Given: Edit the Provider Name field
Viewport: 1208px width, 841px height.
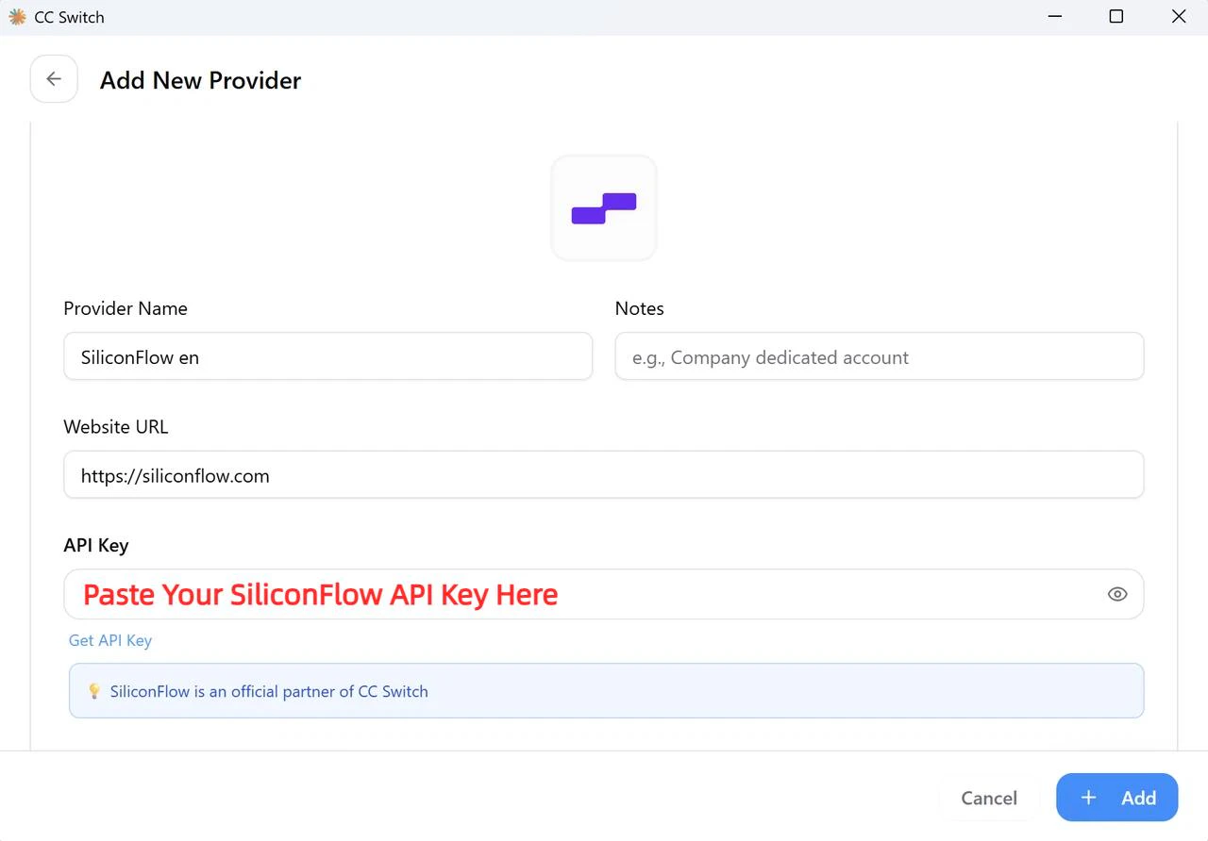Looking at the screenshot, I should [x=328, y=357].
